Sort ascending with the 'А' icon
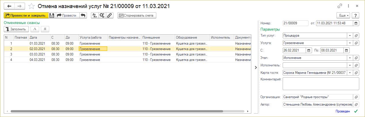The image size is (365, 117). click(35, 29)
